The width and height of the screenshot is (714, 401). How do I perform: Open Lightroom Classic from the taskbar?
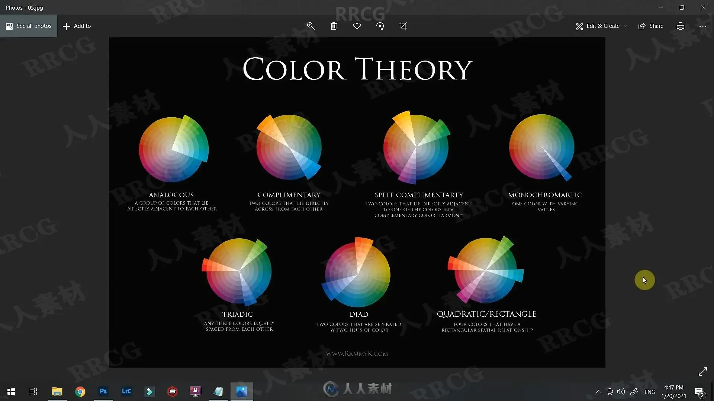(126, 392)
